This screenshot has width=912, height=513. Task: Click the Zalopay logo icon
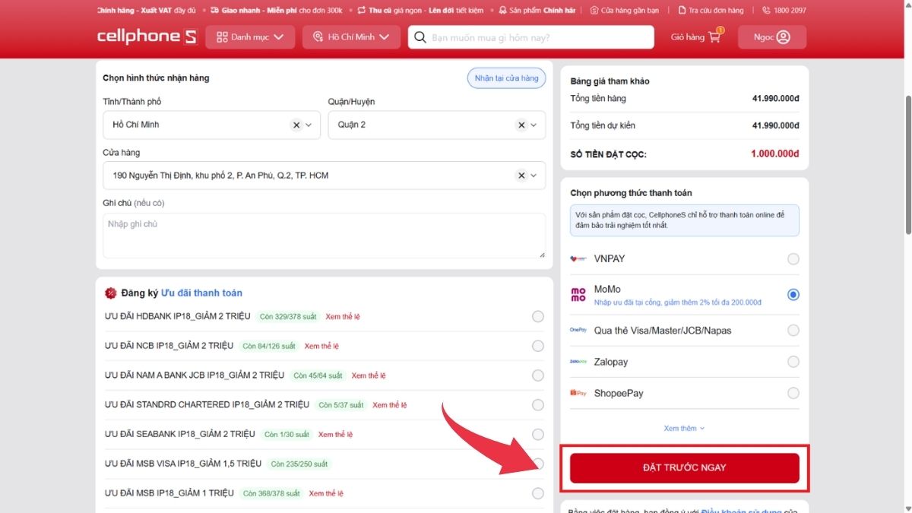pyautogui.click(x=578, y=362)
